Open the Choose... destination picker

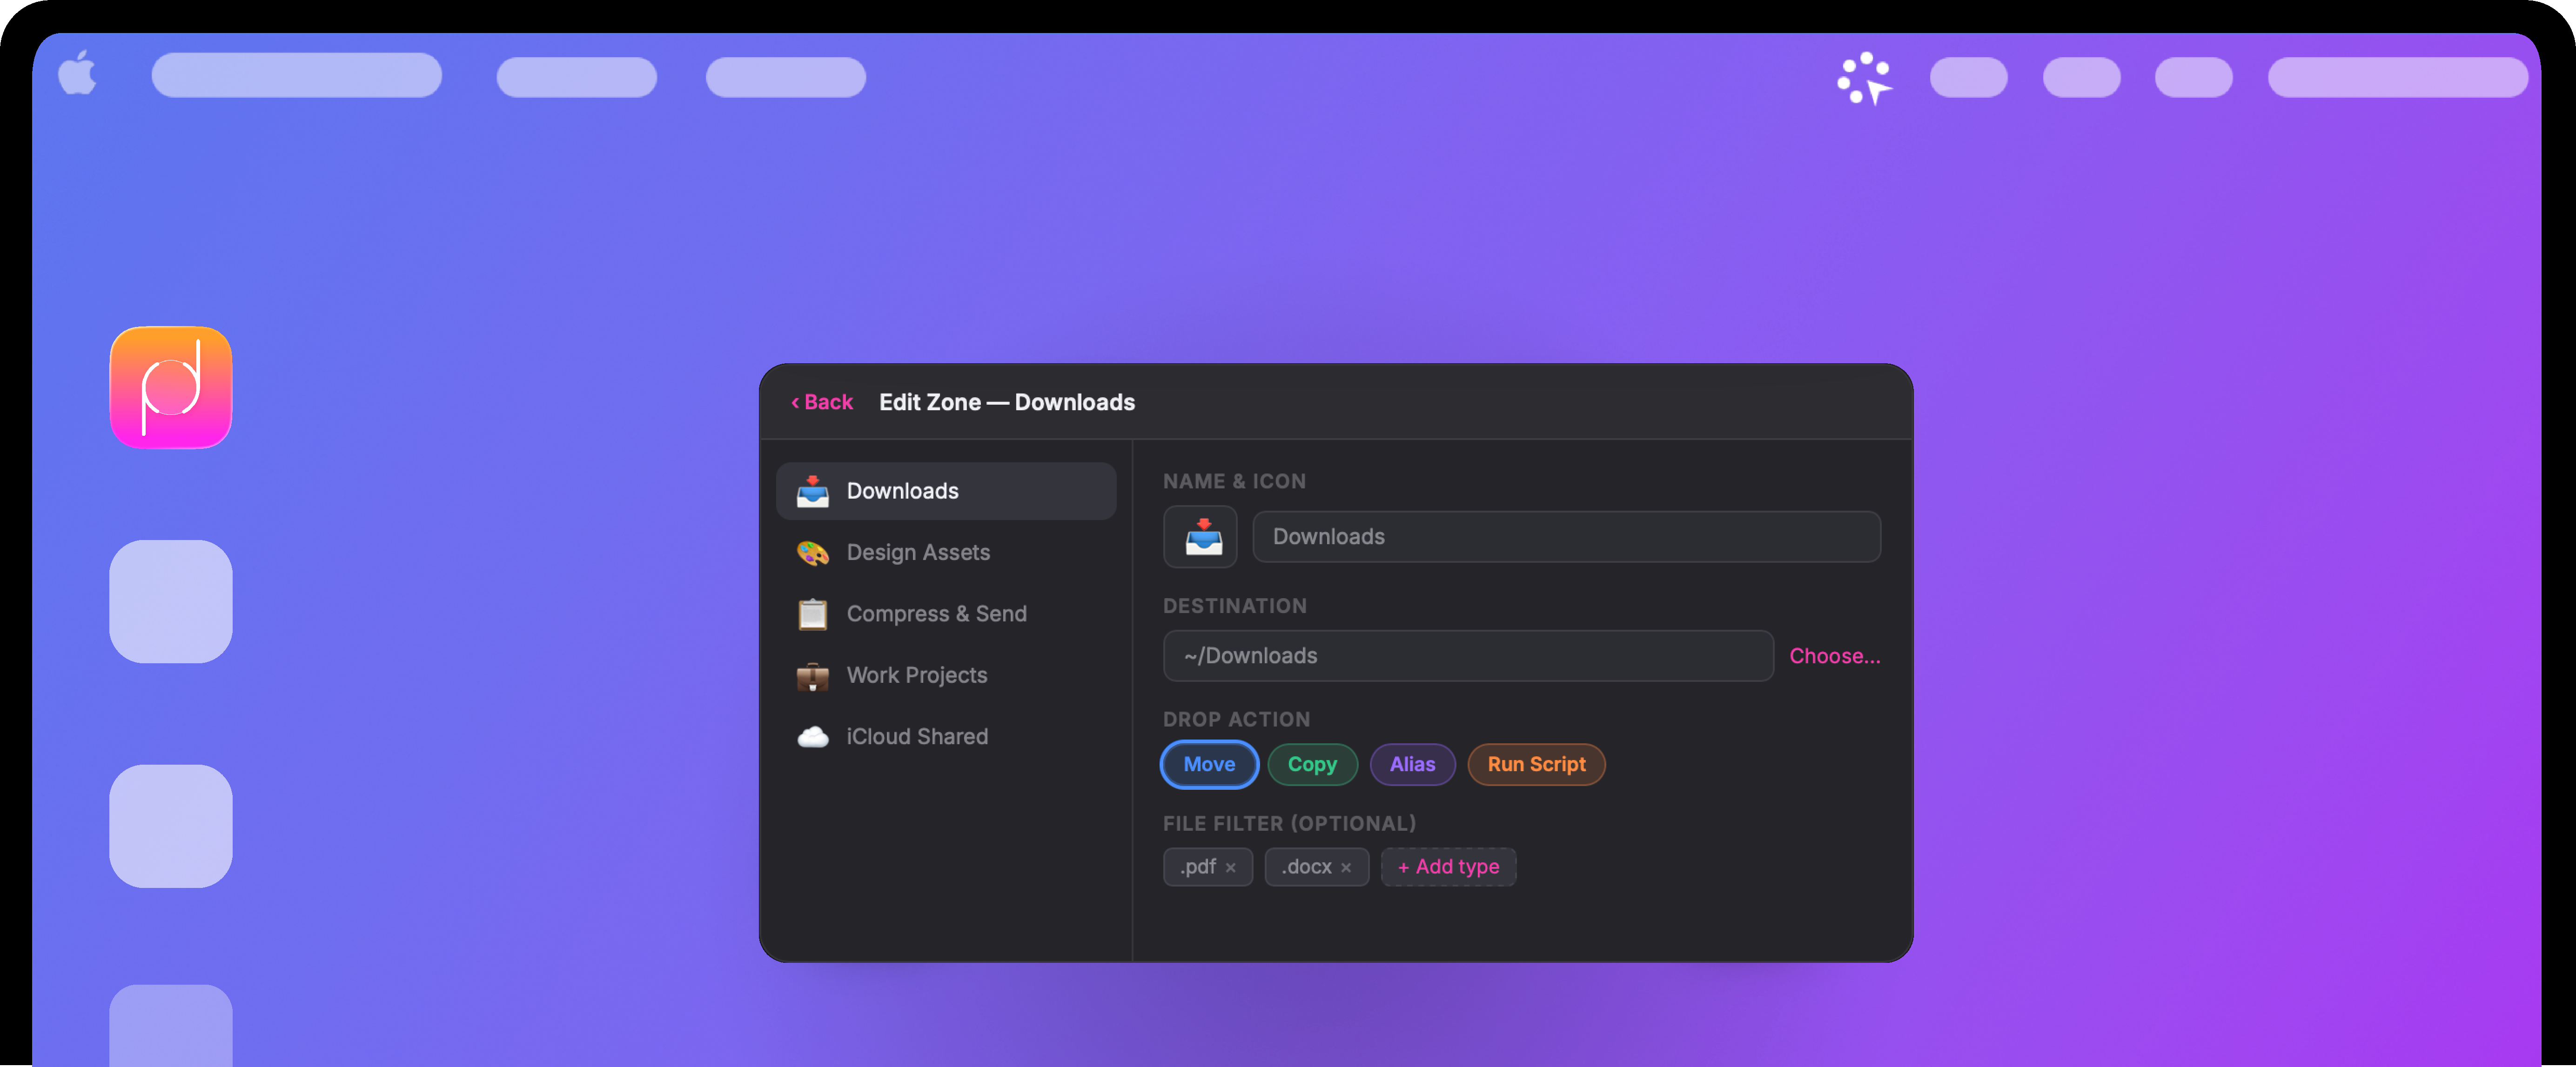(x=1834, y=656)
